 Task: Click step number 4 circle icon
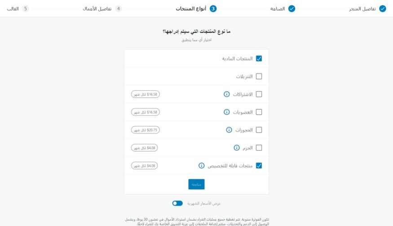pos(118,9)
